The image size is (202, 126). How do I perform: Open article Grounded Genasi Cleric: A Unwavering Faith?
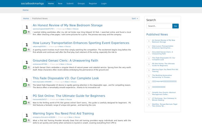coord(65,60)
